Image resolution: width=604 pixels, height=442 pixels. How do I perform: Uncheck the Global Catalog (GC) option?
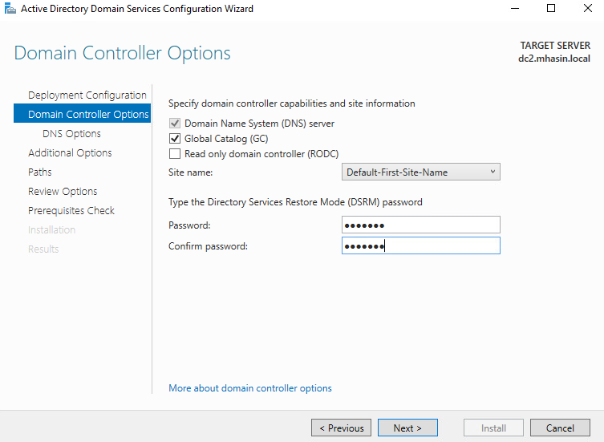pyautogui.click(x=175, y=138)
